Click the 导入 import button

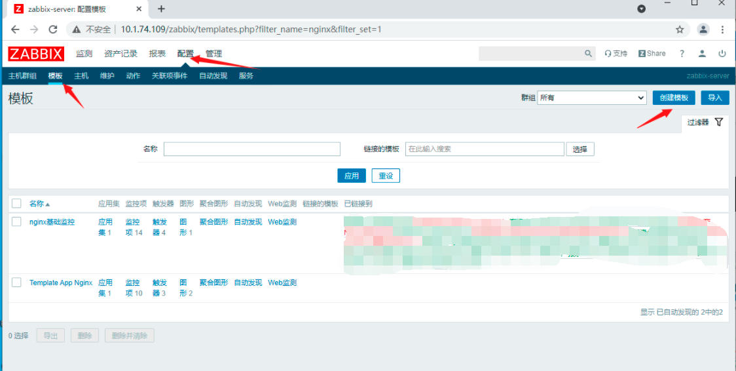tap(715, 98)
